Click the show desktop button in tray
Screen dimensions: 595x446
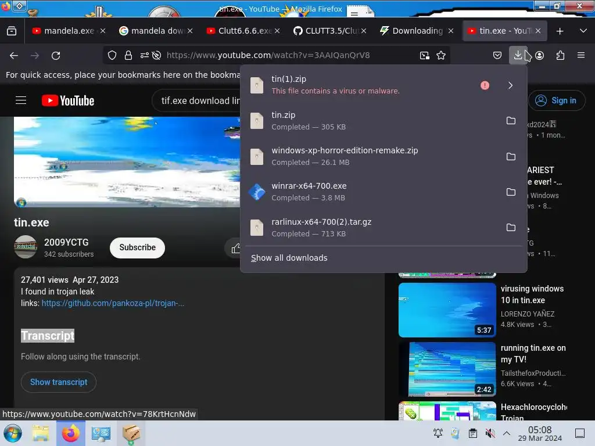(580, 433)
